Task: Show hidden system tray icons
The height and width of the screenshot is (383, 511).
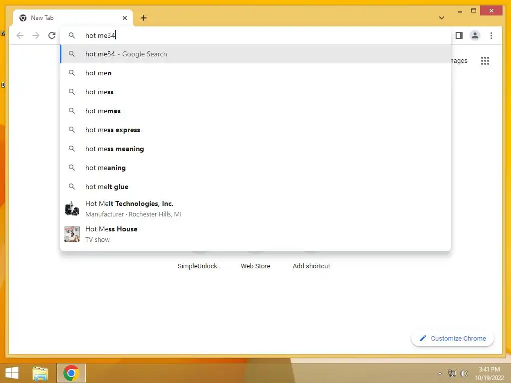Action: pos(440,374)
